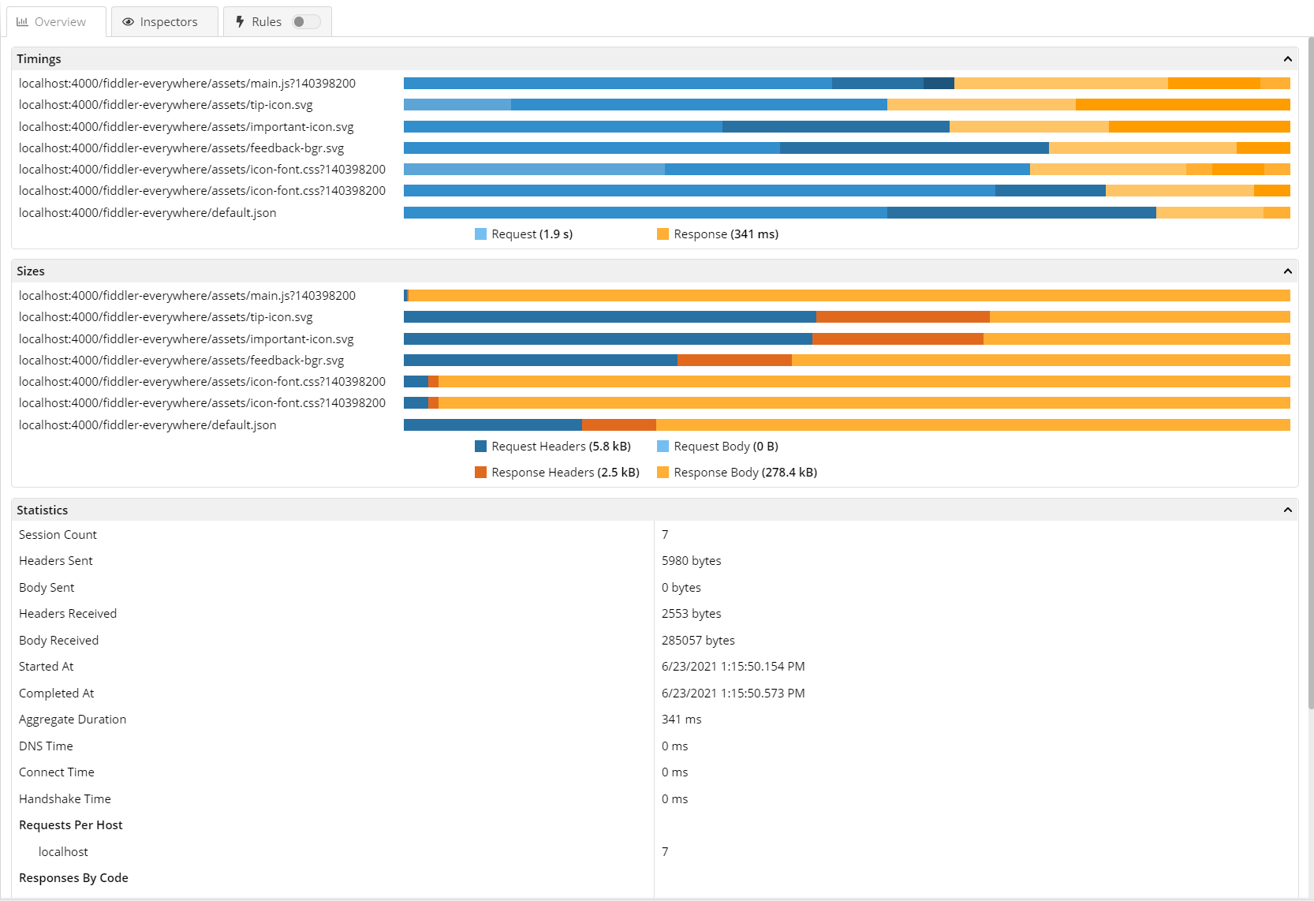Switch to the Overview tab

click(56, 22)
